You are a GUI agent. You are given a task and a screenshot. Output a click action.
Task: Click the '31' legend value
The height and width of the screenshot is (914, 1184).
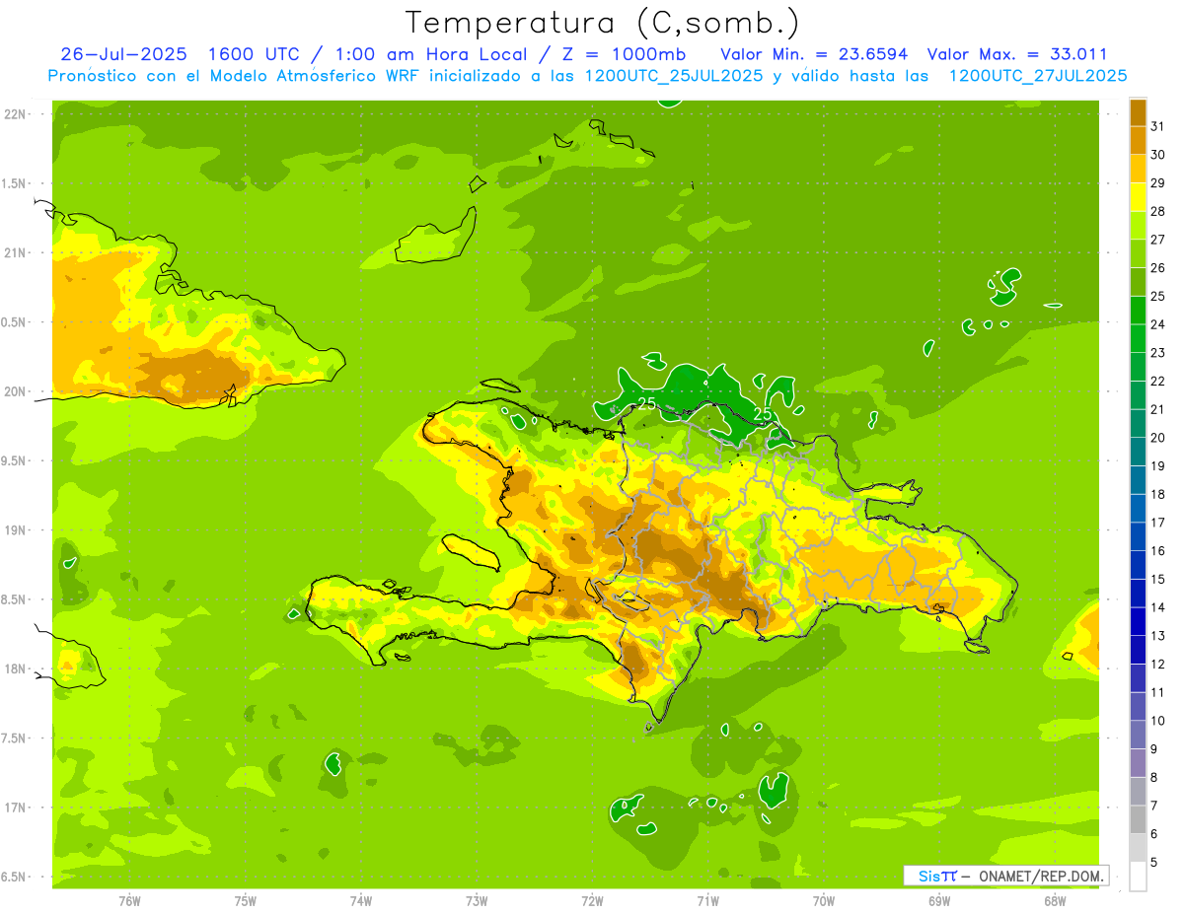tap(1157, 126)
